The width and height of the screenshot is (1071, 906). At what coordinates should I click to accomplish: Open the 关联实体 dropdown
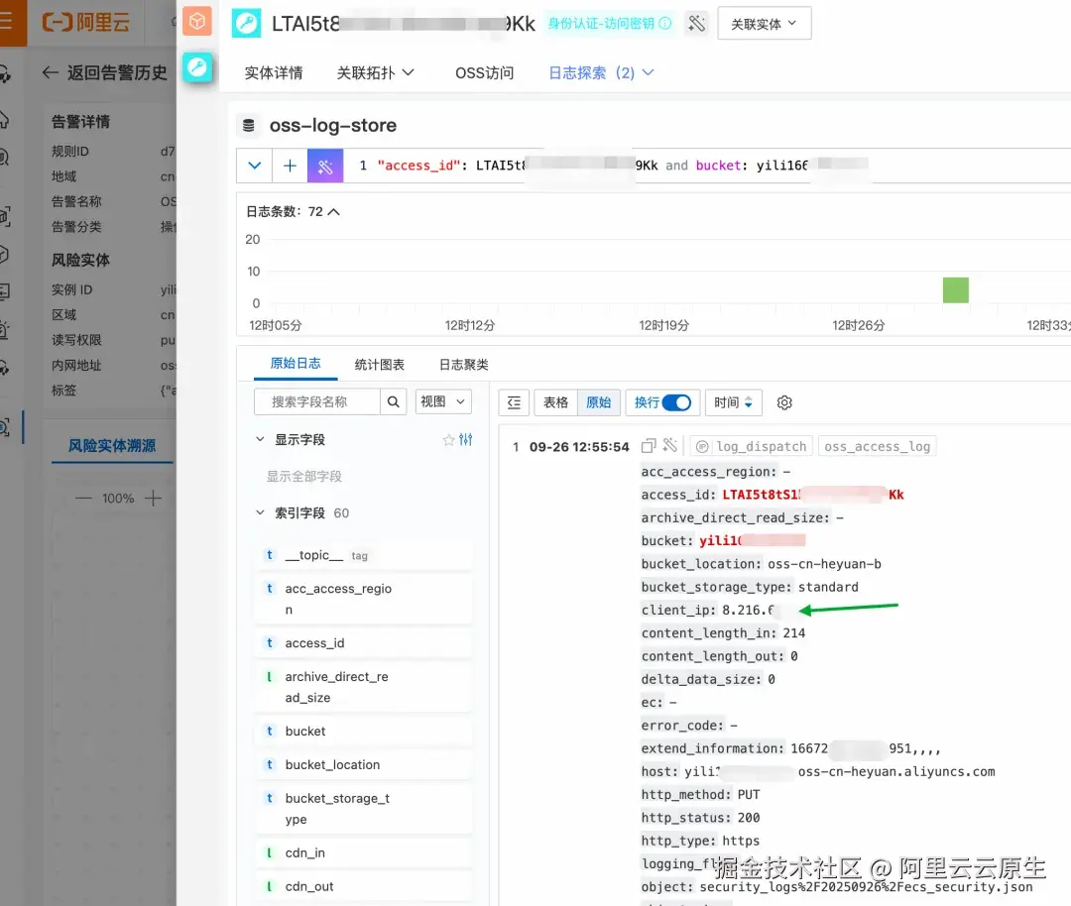click(x=765, y=23)
